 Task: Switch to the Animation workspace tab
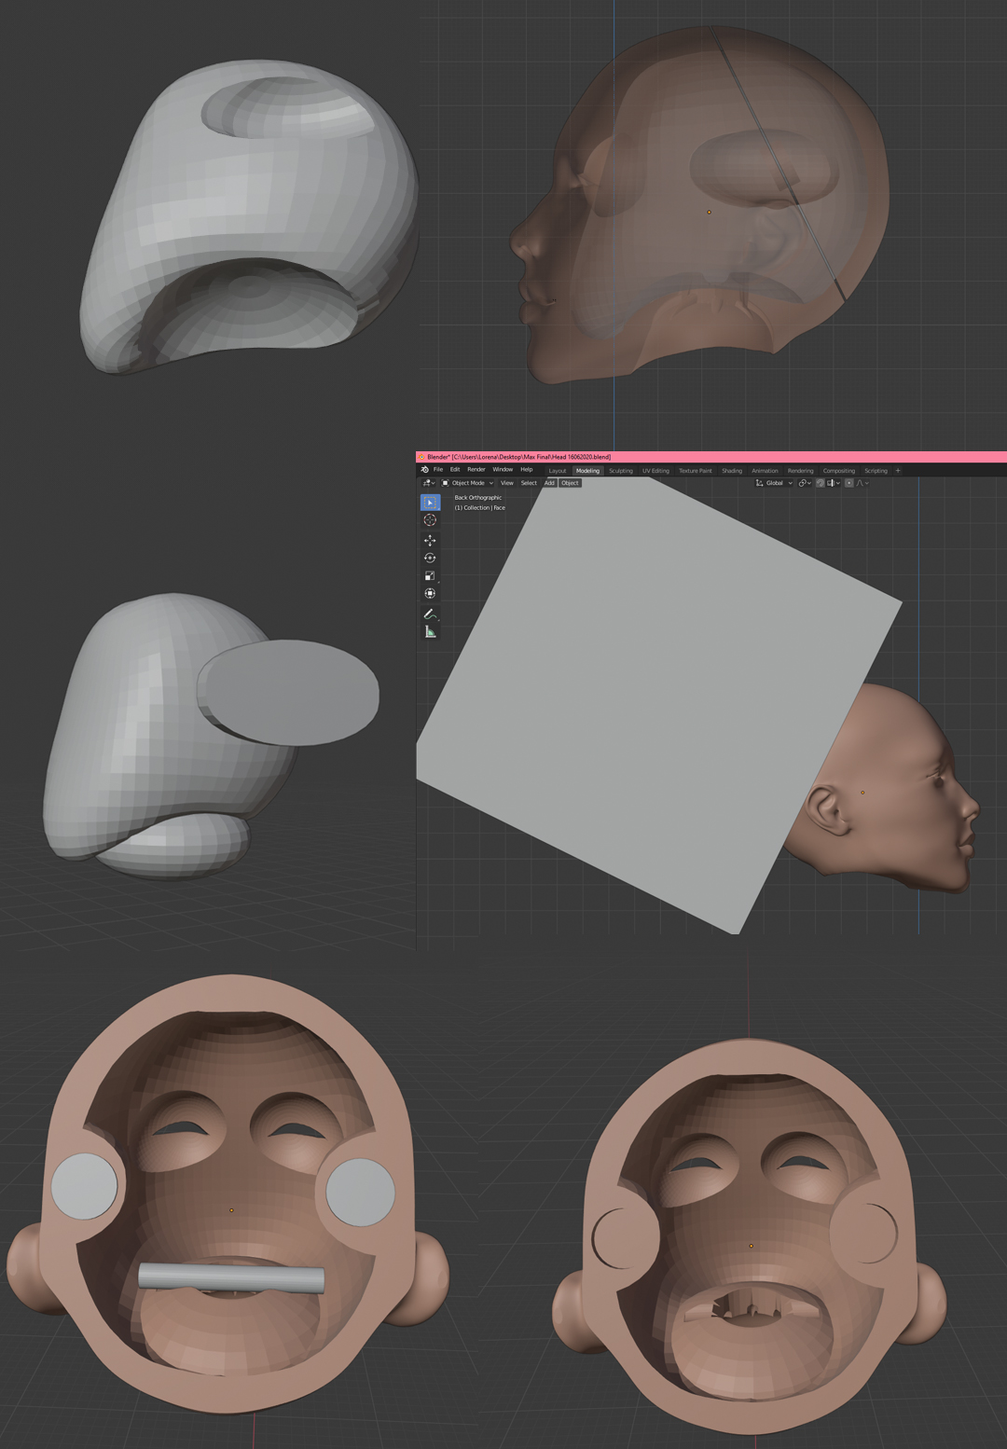click(765, 471)
